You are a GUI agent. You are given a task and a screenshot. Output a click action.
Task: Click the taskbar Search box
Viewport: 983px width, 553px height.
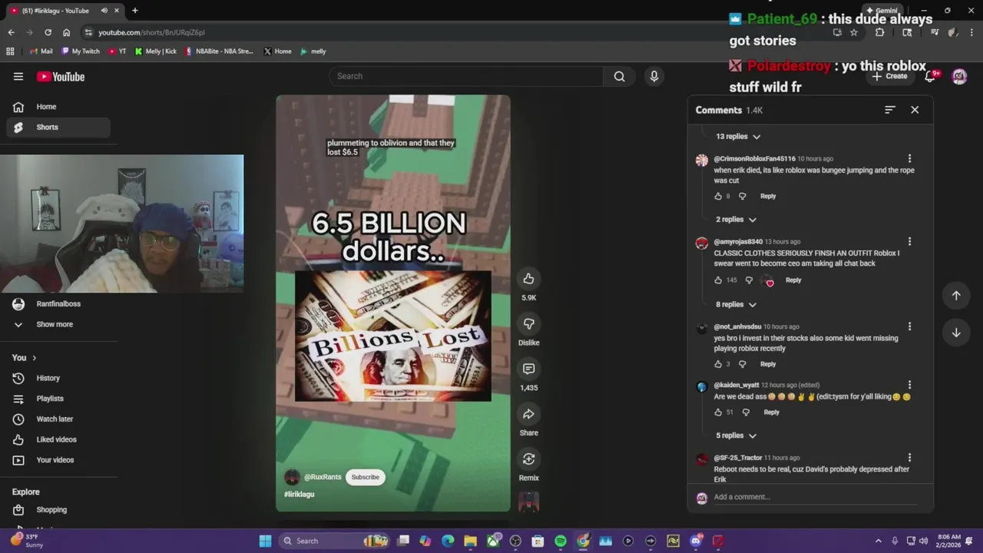point(333,541)
